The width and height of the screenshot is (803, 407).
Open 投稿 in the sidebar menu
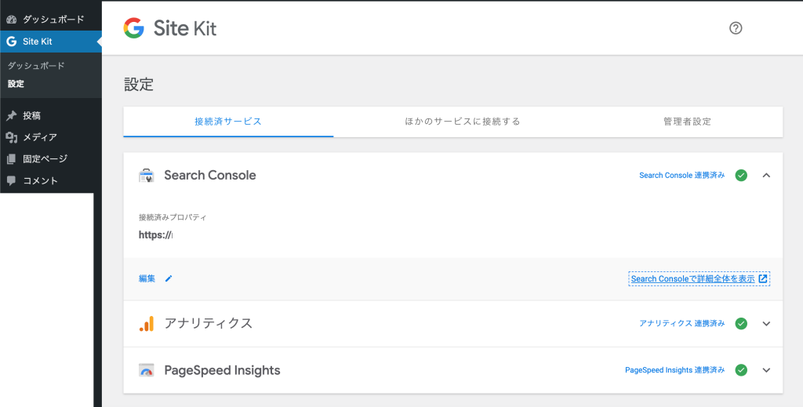pos(31,116)
